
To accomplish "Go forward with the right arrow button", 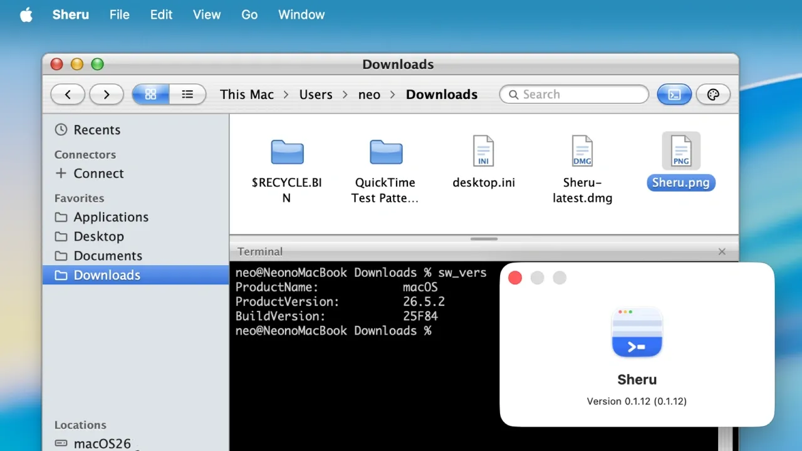I will [x=107, y=95].
